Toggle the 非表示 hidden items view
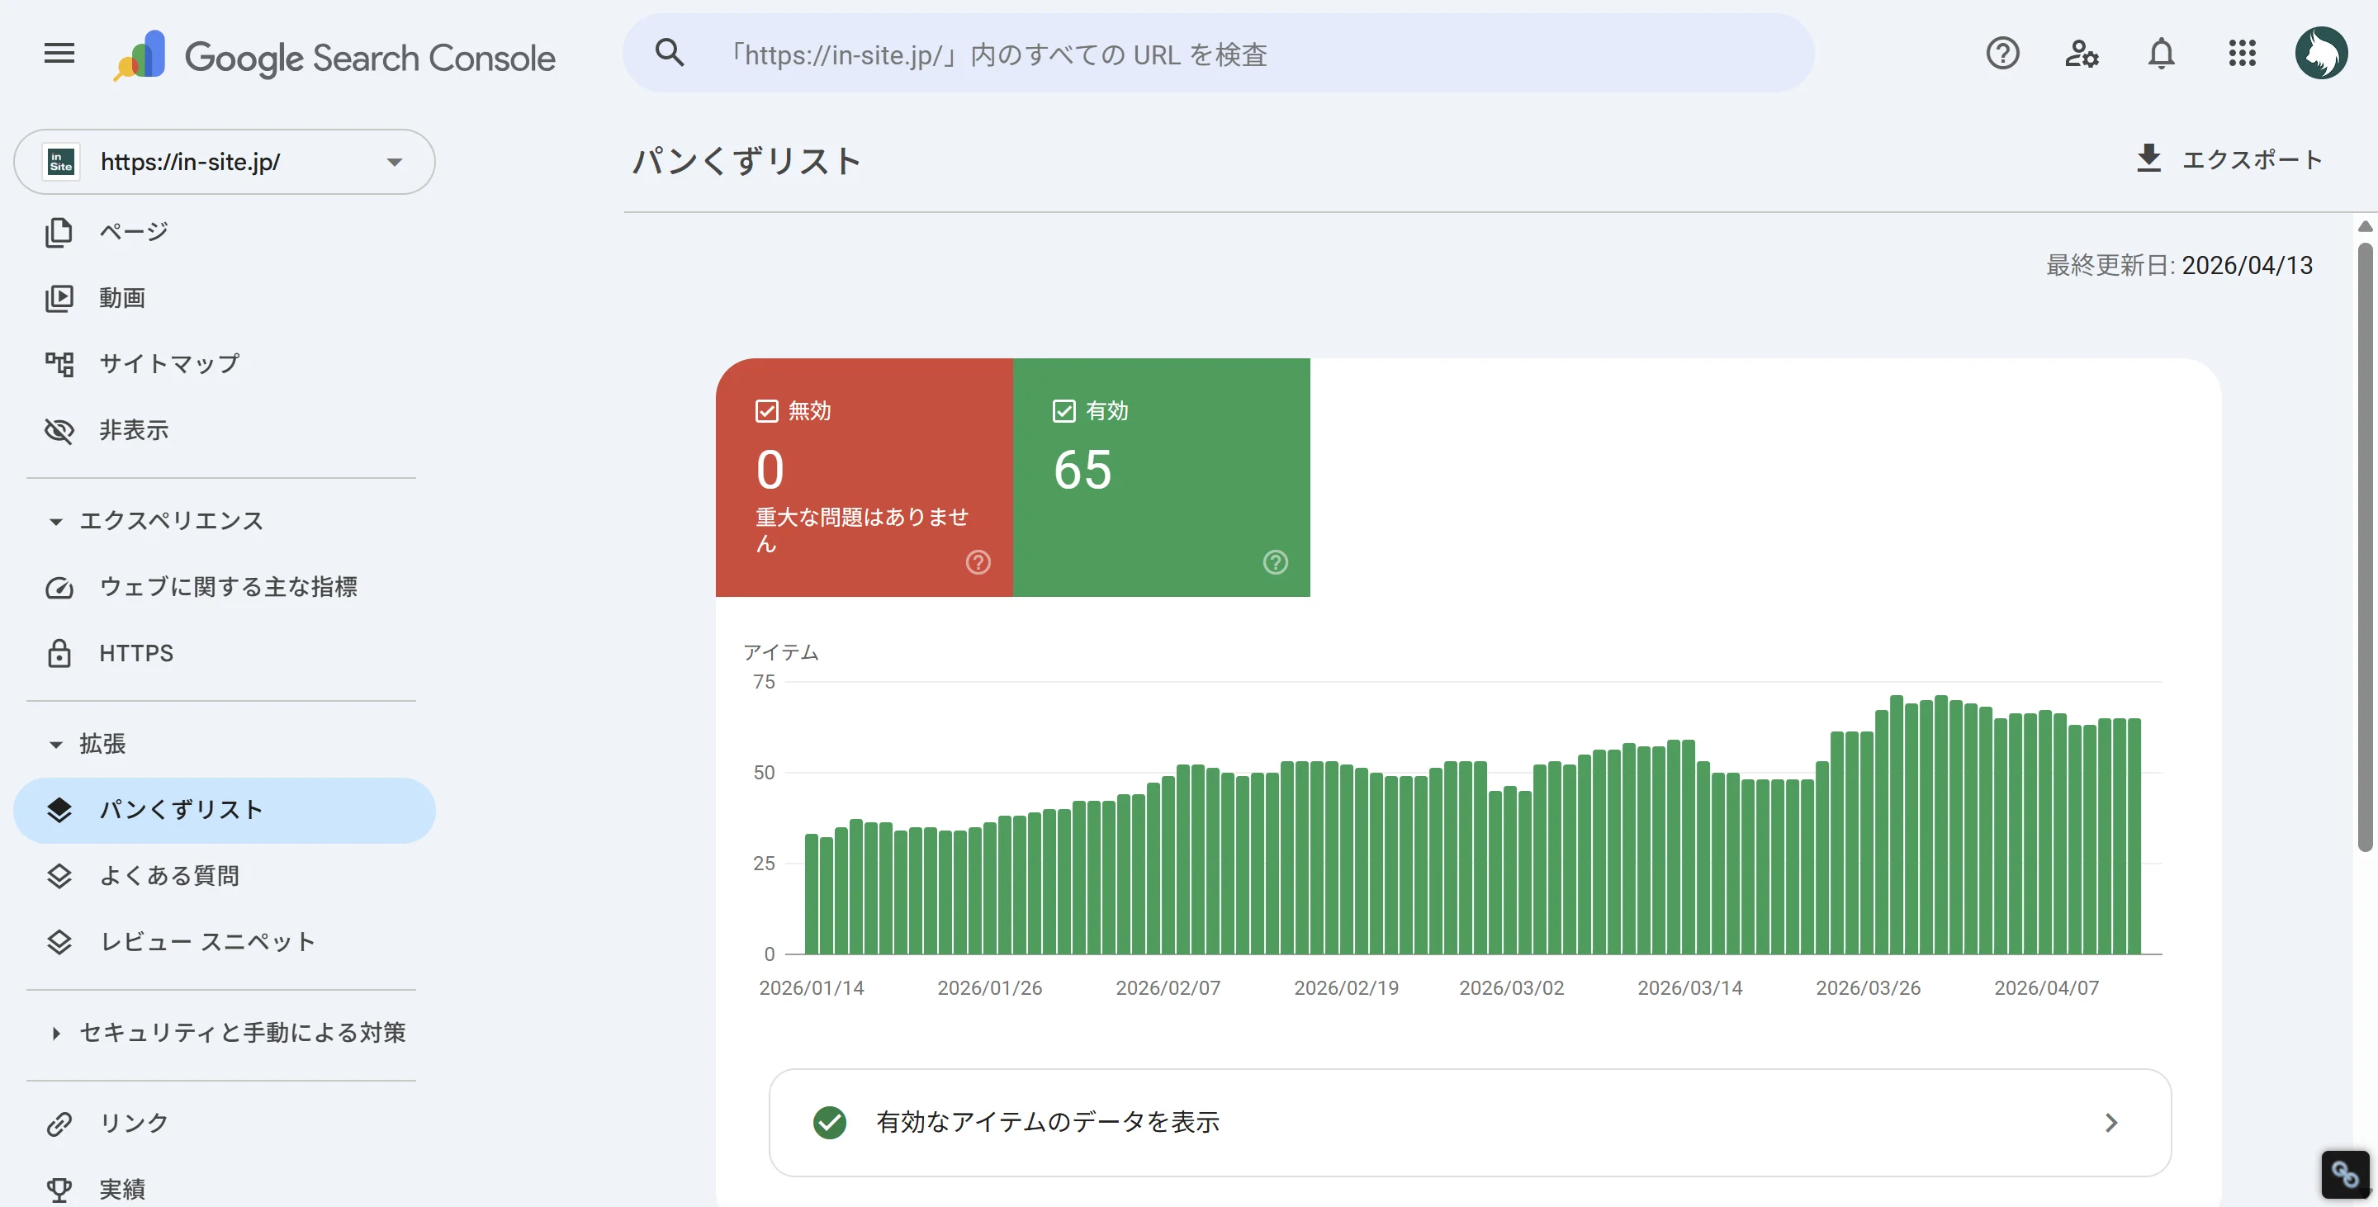 point(59,429)
